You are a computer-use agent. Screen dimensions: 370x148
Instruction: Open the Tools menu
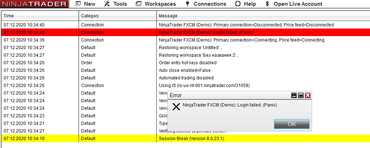tap(120, 4)
